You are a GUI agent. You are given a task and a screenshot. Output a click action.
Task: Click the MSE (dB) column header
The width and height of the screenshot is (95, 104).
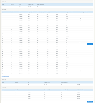(48, 12)
